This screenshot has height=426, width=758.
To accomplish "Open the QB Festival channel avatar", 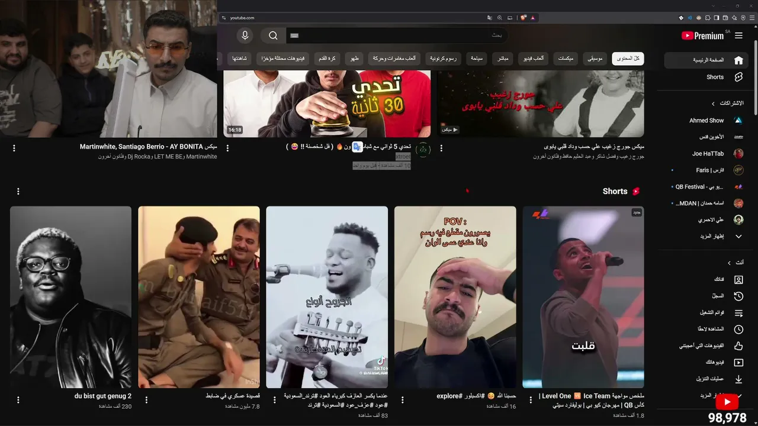I will 738,186.
